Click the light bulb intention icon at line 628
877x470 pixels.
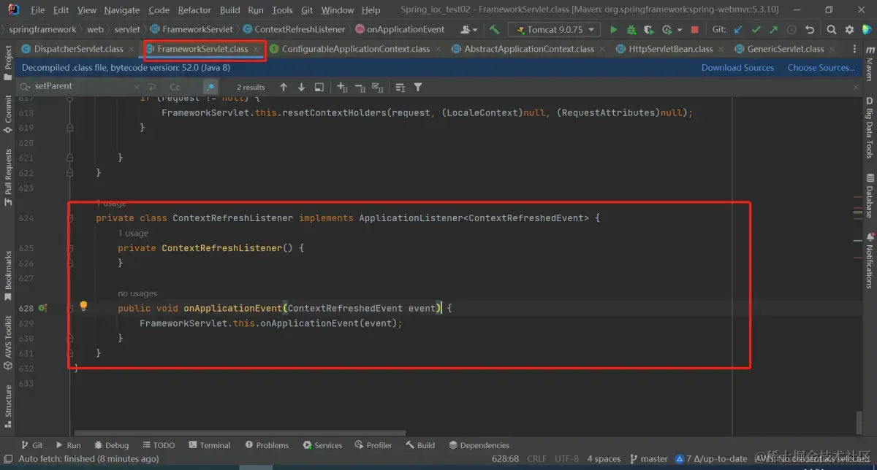(x=83, y=306)
